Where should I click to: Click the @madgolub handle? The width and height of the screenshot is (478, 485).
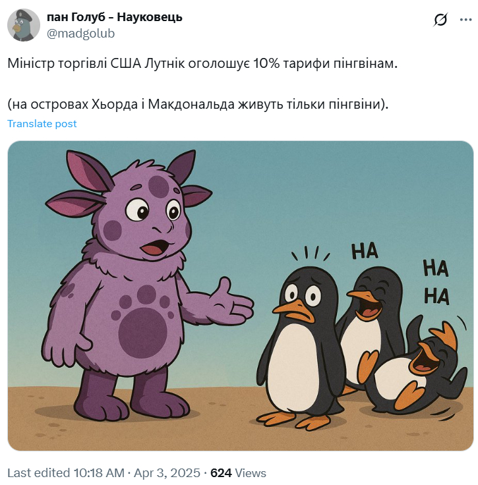[x=80, y=34]
